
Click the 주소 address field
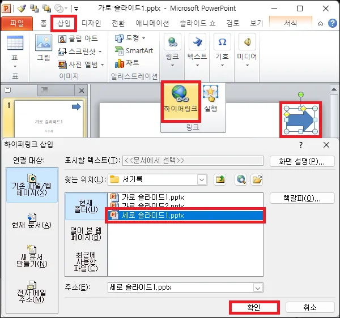click(180, 287)
